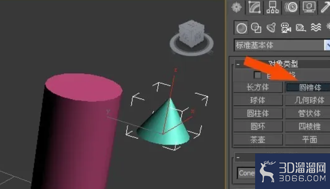The height and width of the screenshot is (189, 330).
Task: Click the ViewCube in the viewport
Action: (x=192, y=33)
